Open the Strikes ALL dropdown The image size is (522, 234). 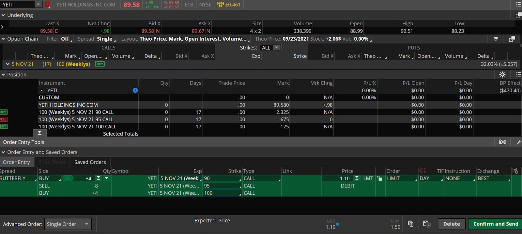pos(271,47)
